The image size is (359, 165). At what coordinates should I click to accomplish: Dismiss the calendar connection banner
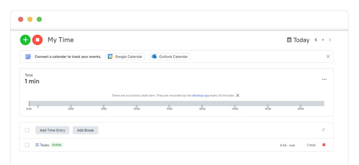(x=328, y=57)
